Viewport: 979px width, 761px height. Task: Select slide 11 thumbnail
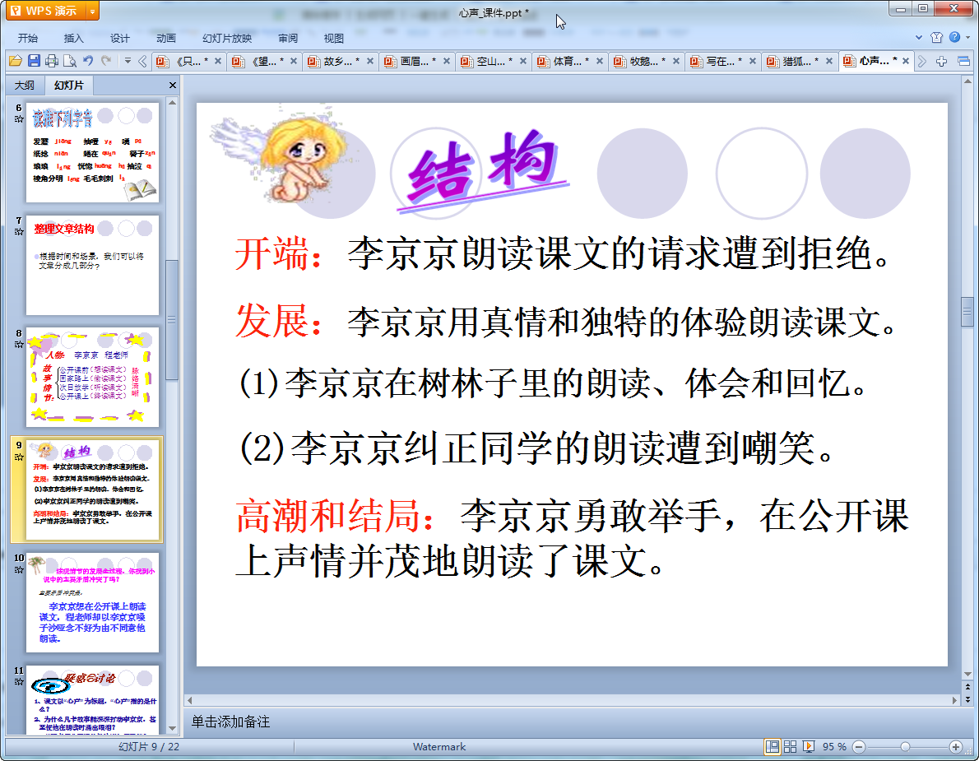92,700
